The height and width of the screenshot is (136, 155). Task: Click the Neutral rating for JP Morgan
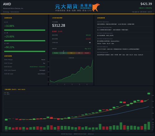pos(43,60)
